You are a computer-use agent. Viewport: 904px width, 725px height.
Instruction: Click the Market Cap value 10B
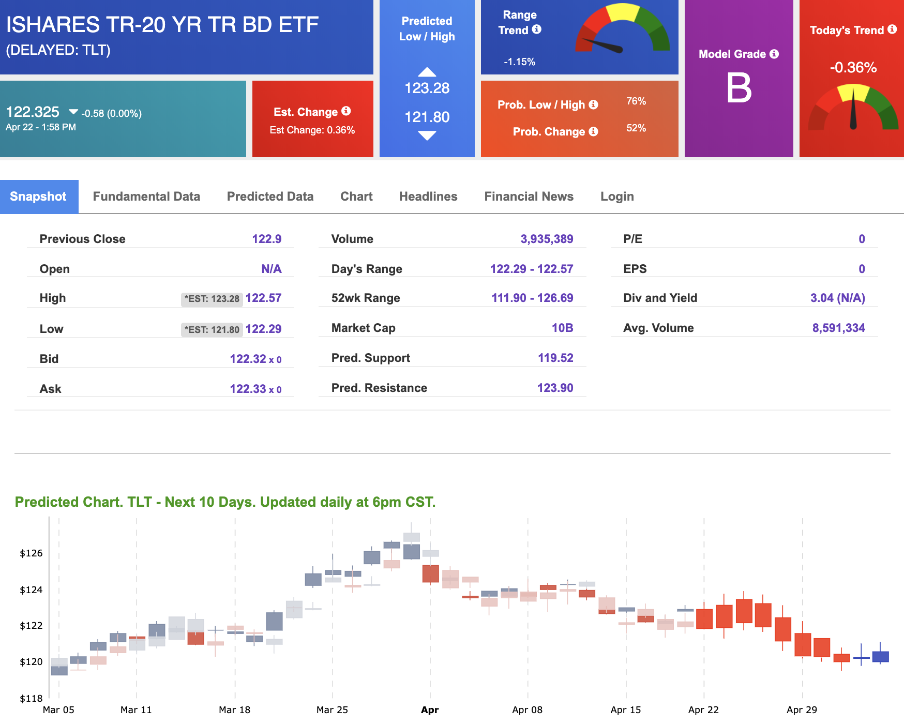point(562,328)
